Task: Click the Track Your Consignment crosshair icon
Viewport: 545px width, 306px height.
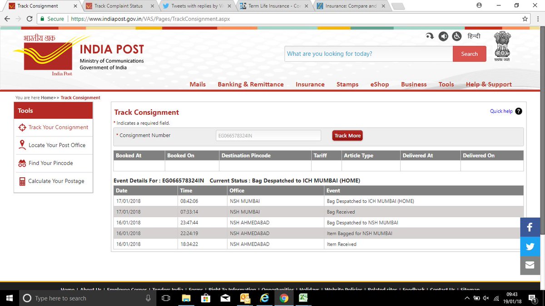Action: pos(22,127)
